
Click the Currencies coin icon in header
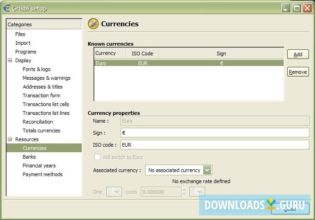(x=93, y=24)
